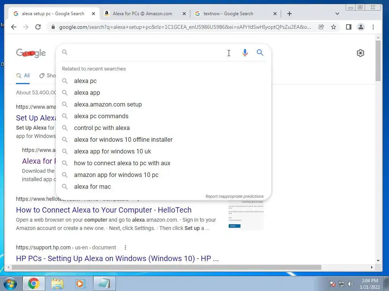Reload the current page
389x291 pixels.
click(38, 27)
